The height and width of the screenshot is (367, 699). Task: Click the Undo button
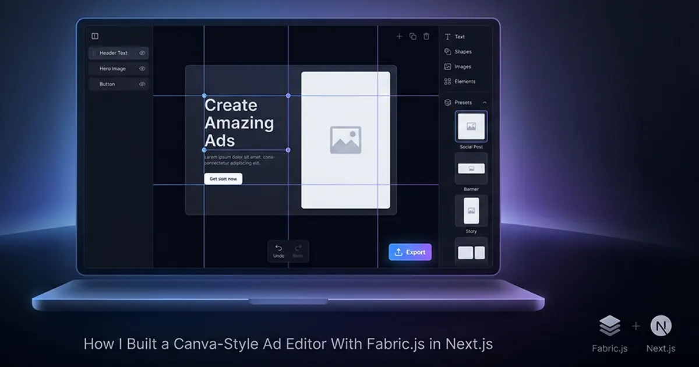pos(279,251)
